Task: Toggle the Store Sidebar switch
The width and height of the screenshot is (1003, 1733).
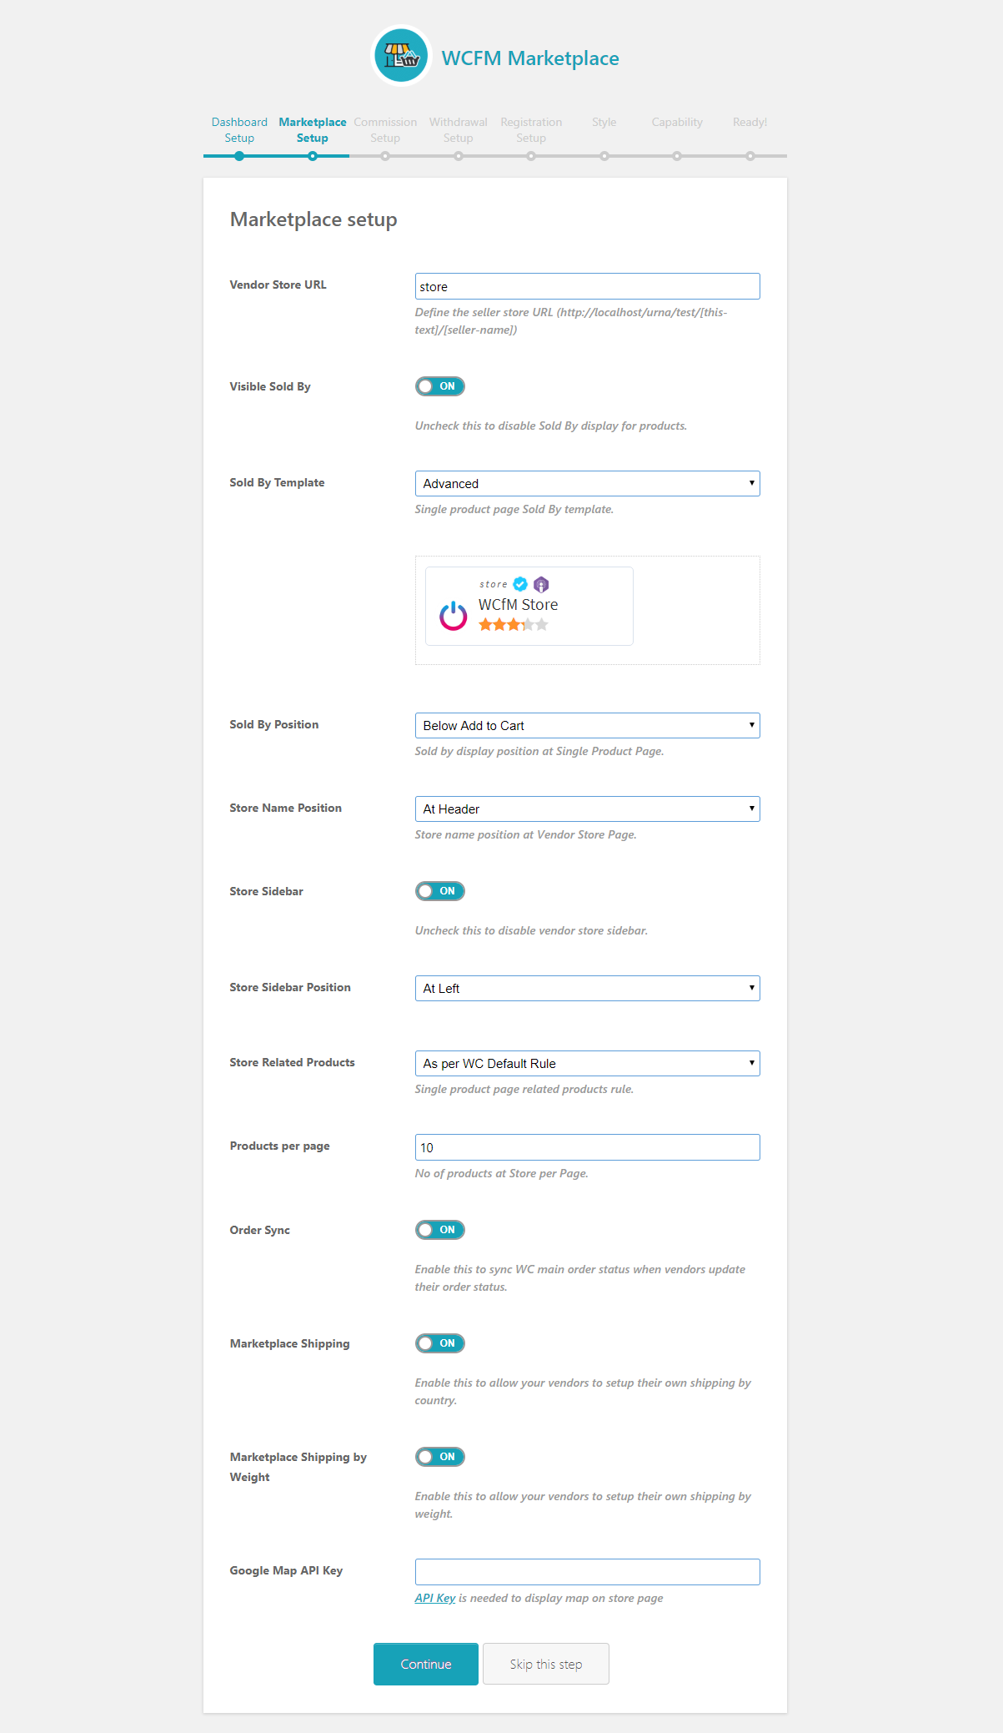Action: pos(440,891)
